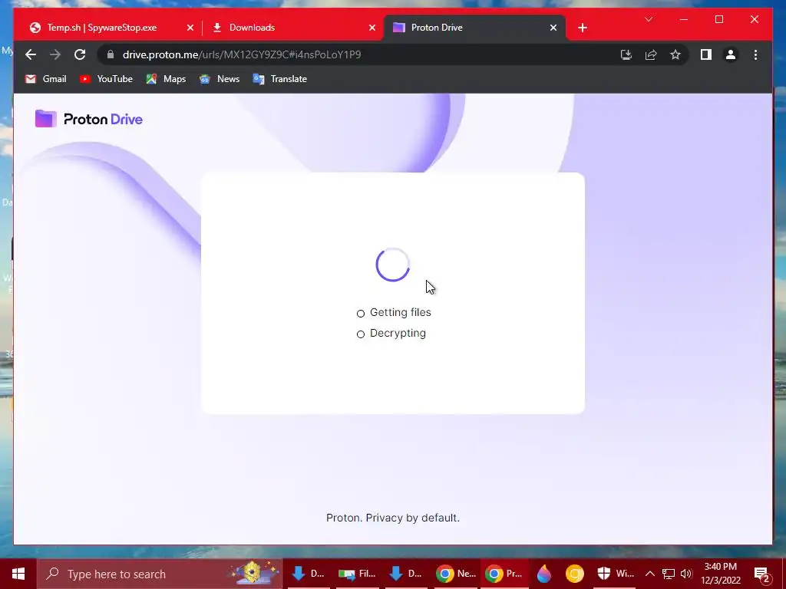
Task: Open the Translate bookmark
Action: tap(279, 79)
